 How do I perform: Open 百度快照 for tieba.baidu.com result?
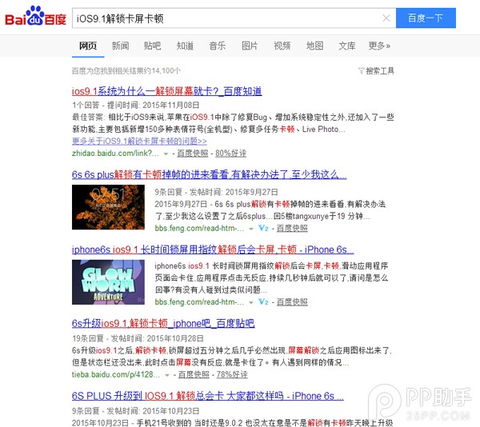[x=194, y=375]
